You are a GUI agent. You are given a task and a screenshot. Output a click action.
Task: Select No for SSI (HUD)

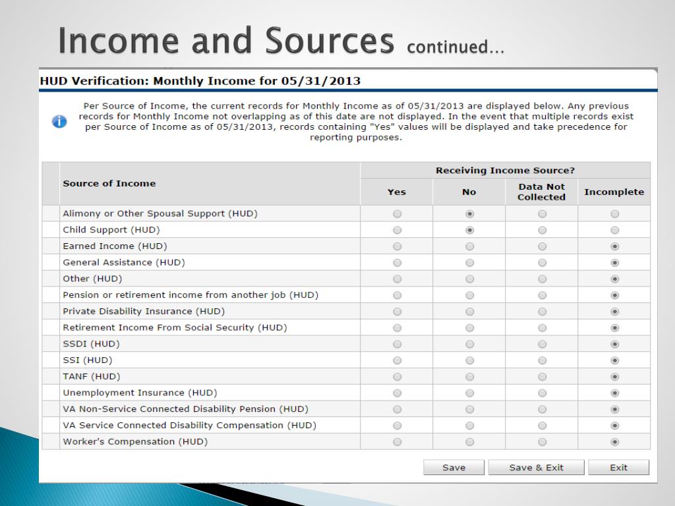pyautogui.click(x=469, y=360)
